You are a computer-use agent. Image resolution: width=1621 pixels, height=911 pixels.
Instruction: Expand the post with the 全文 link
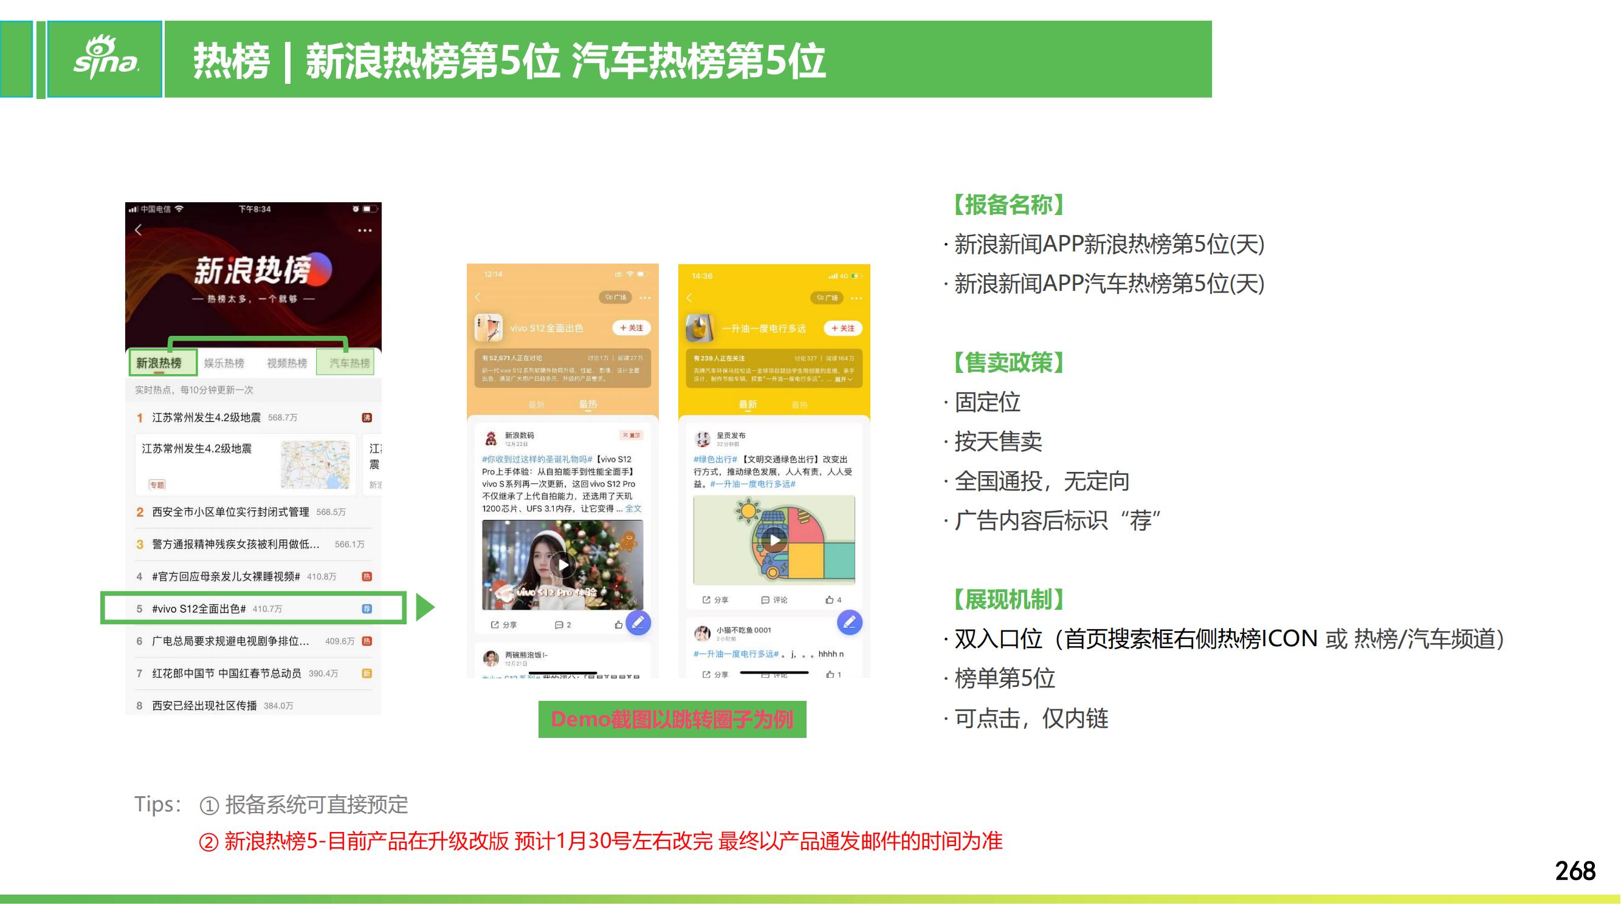click(634, 508)
